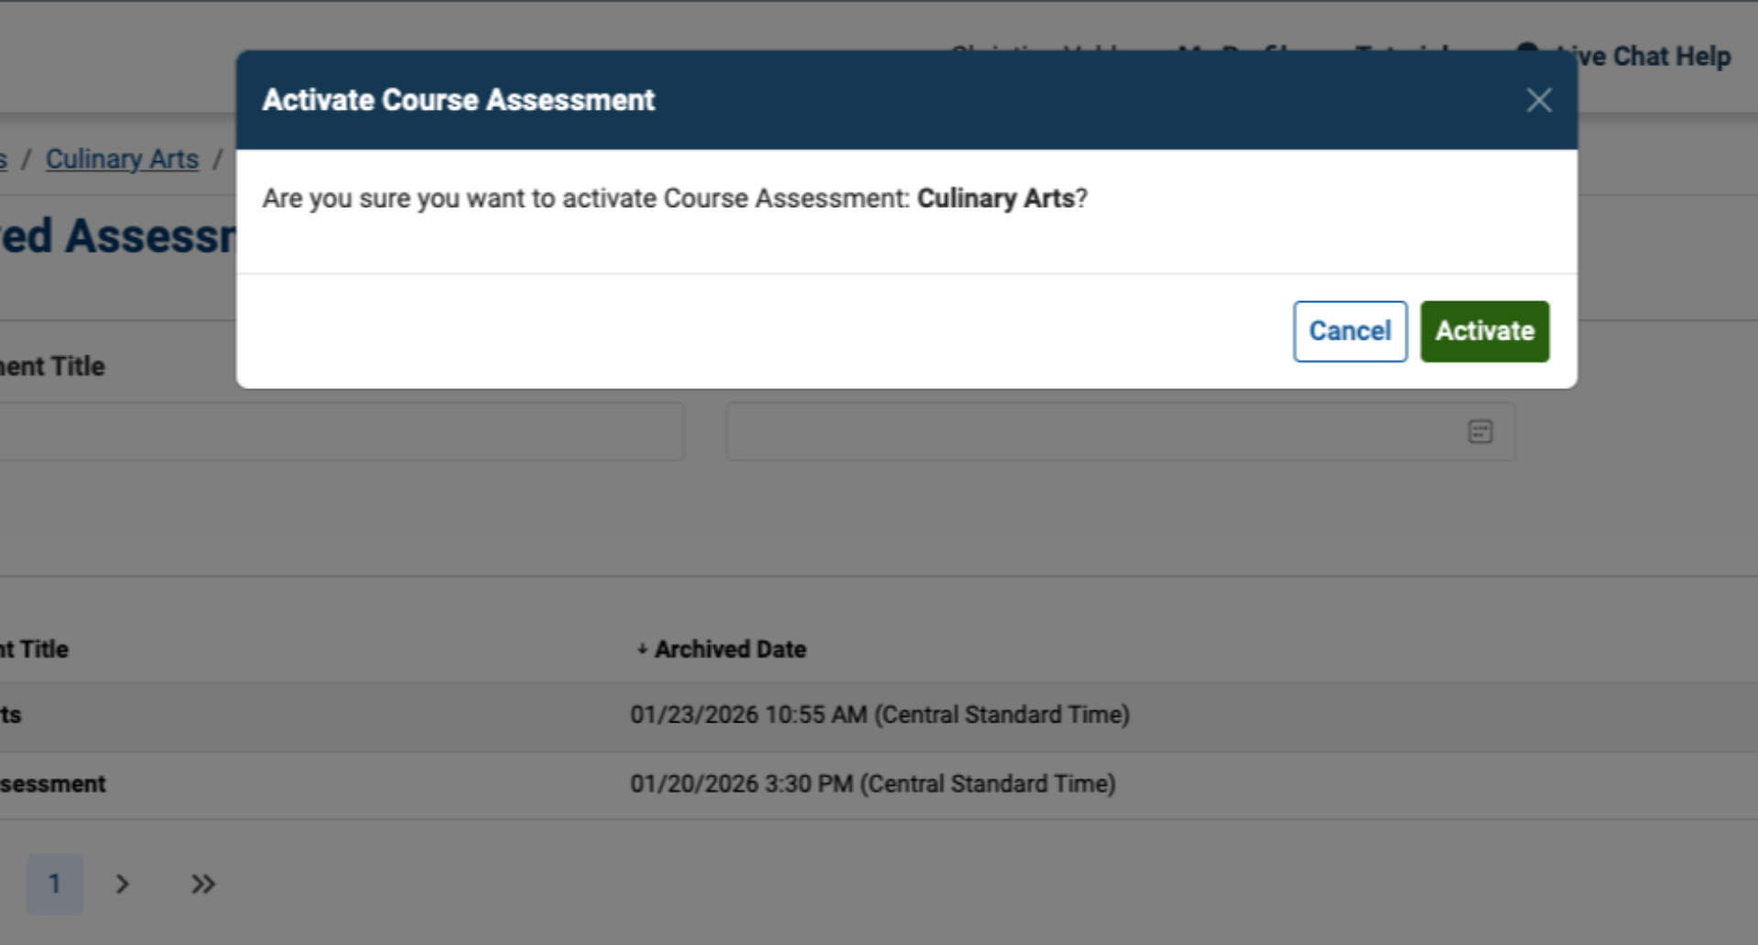Click the sort arrow beside Archived Date
The height and width of the screenshot is (945, 1758).
pos(644,649)
